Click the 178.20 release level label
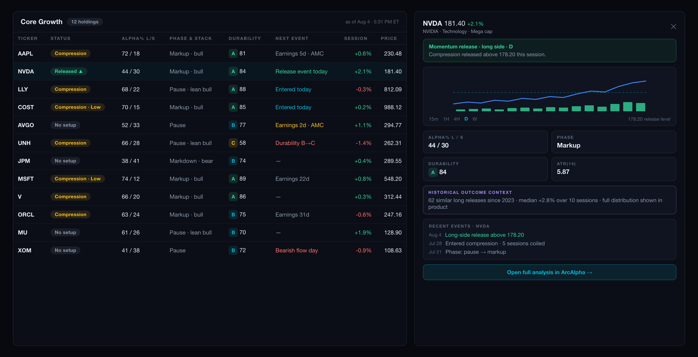 point(649,119)
